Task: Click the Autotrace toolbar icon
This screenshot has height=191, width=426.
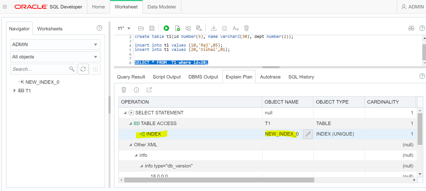Action: [199, 28]
